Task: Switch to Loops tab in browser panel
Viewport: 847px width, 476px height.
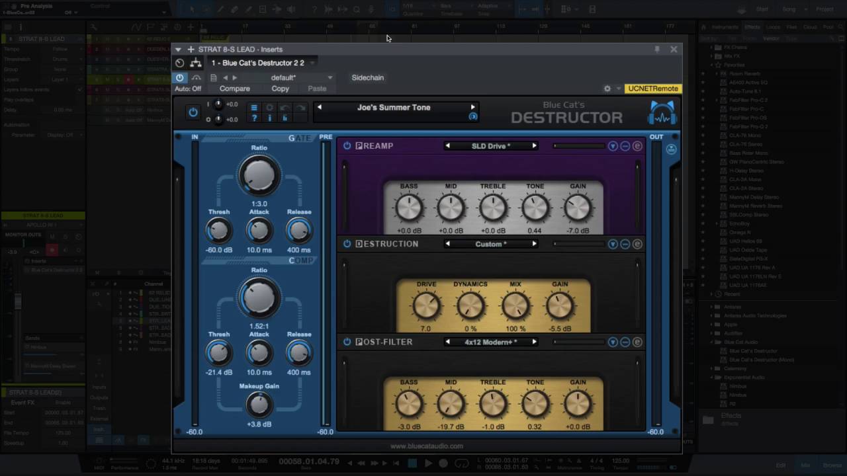Action: (773, 27)
